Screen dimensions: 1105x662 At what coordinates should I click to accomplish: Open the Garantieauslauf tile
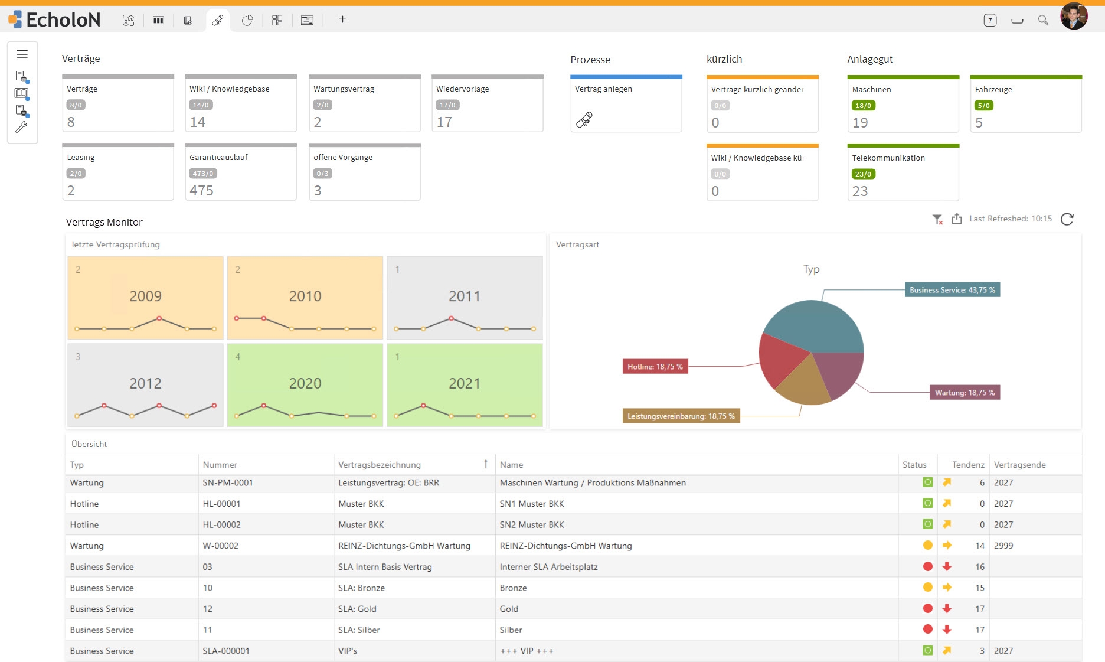click(x=241, y=172)
